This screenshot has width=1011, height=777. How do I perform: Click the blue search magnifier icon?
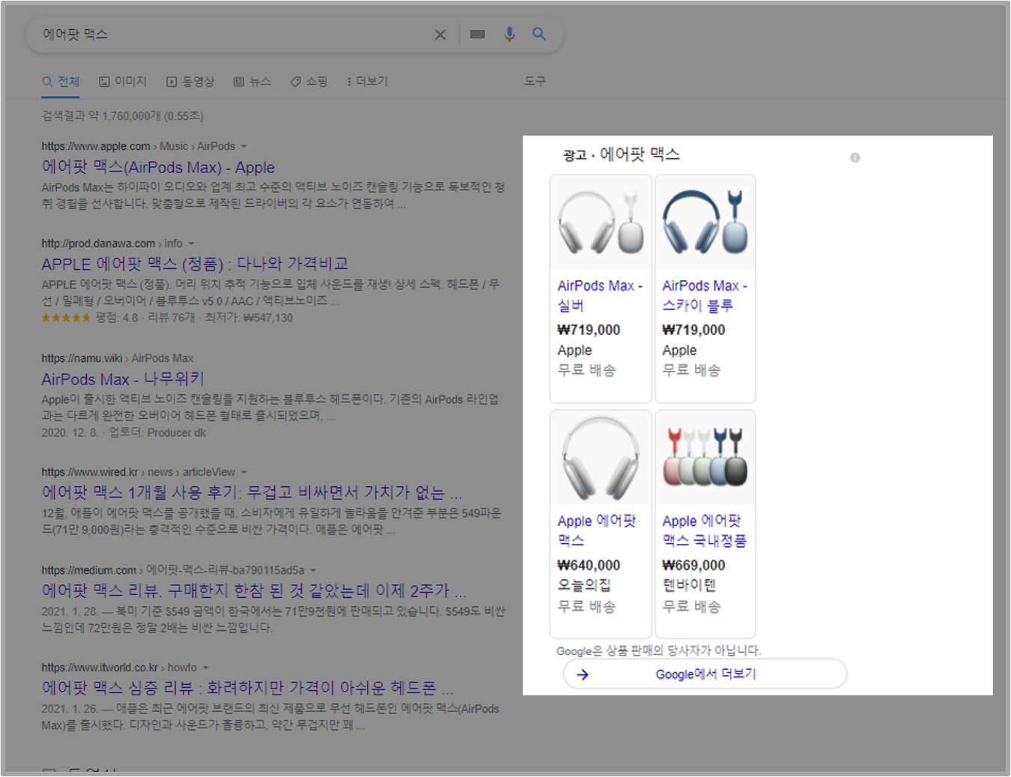tap(539, 34)
